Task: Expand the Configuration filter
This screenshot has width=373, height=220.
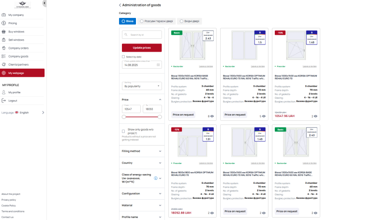Action: pos(142,193)
